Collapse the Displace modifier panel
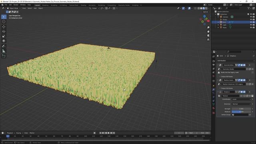 tap(218, 92)
